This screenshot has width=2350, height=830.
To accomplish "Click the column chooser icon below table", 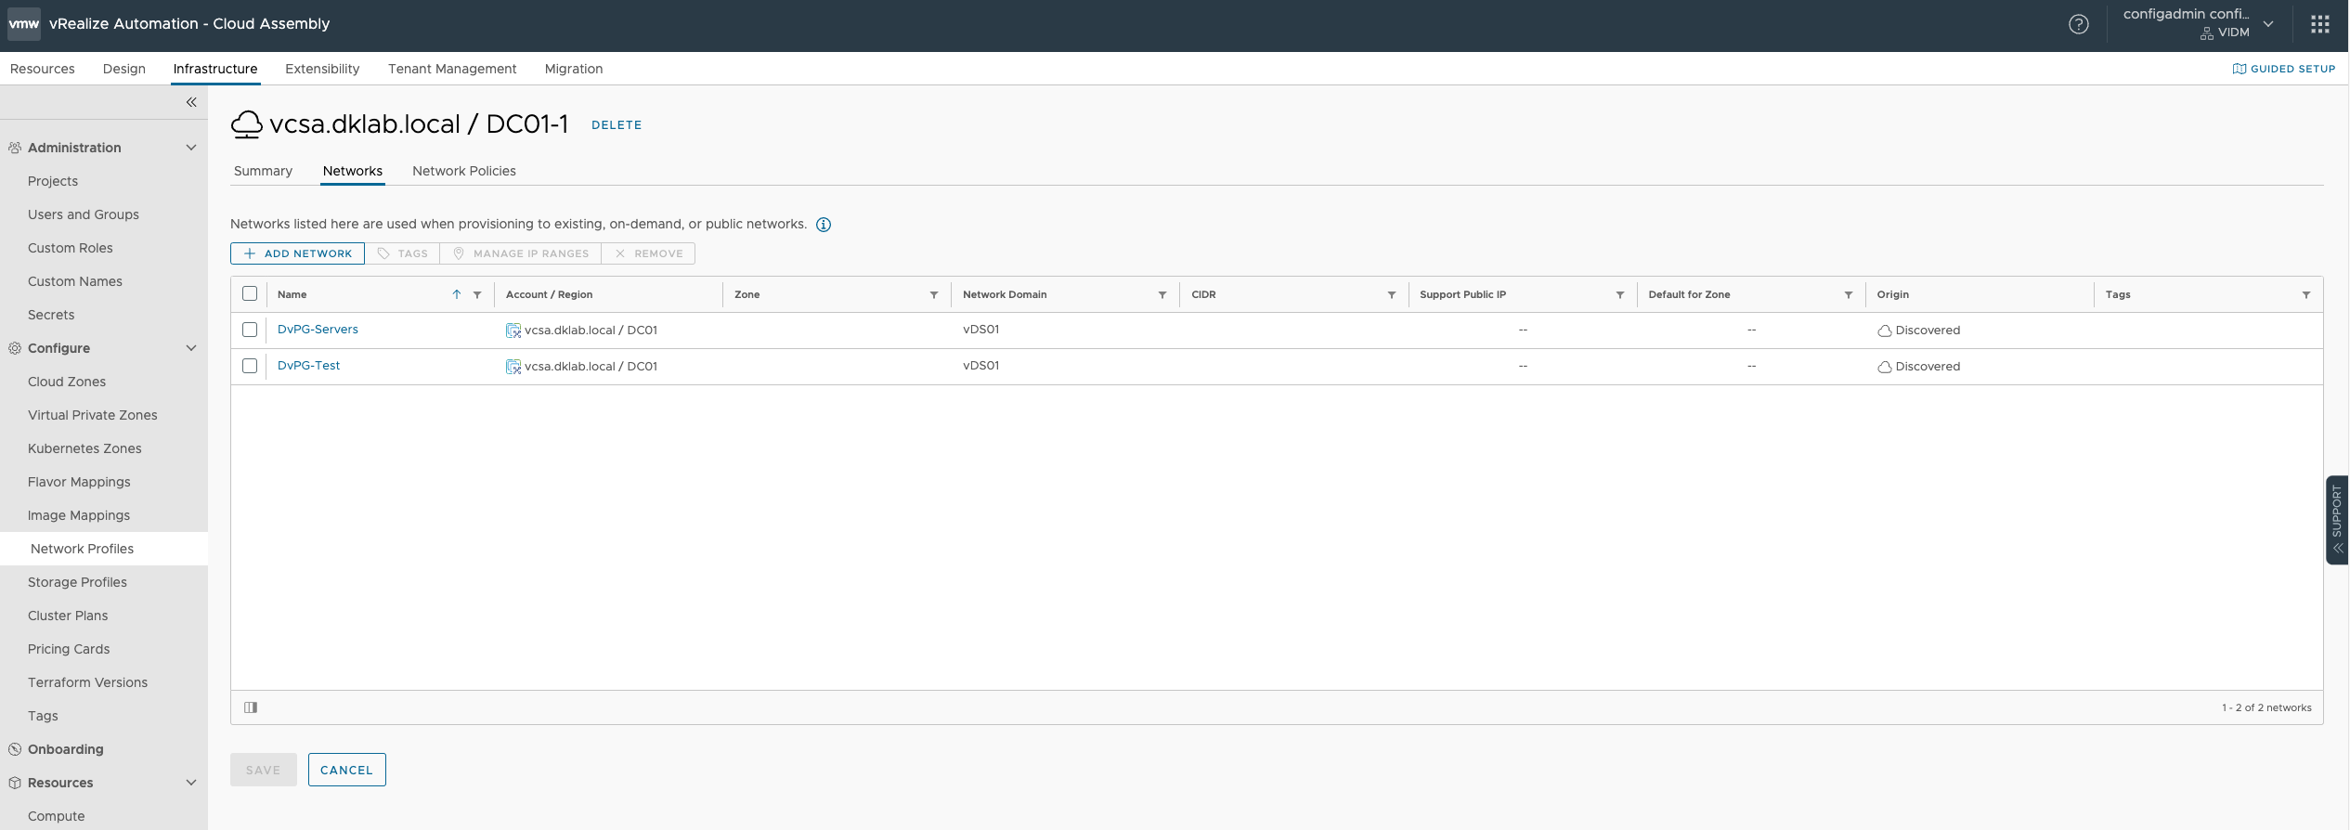I will tap(251, 707).
